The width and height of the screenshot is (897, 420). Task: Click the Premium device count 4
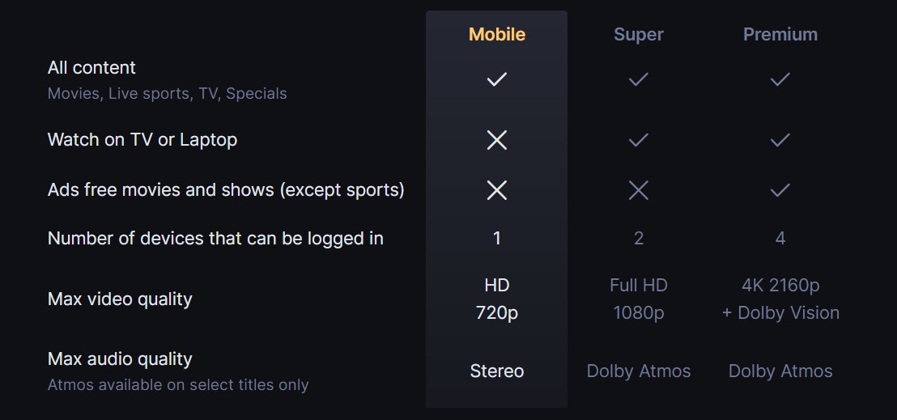point(780,238)
